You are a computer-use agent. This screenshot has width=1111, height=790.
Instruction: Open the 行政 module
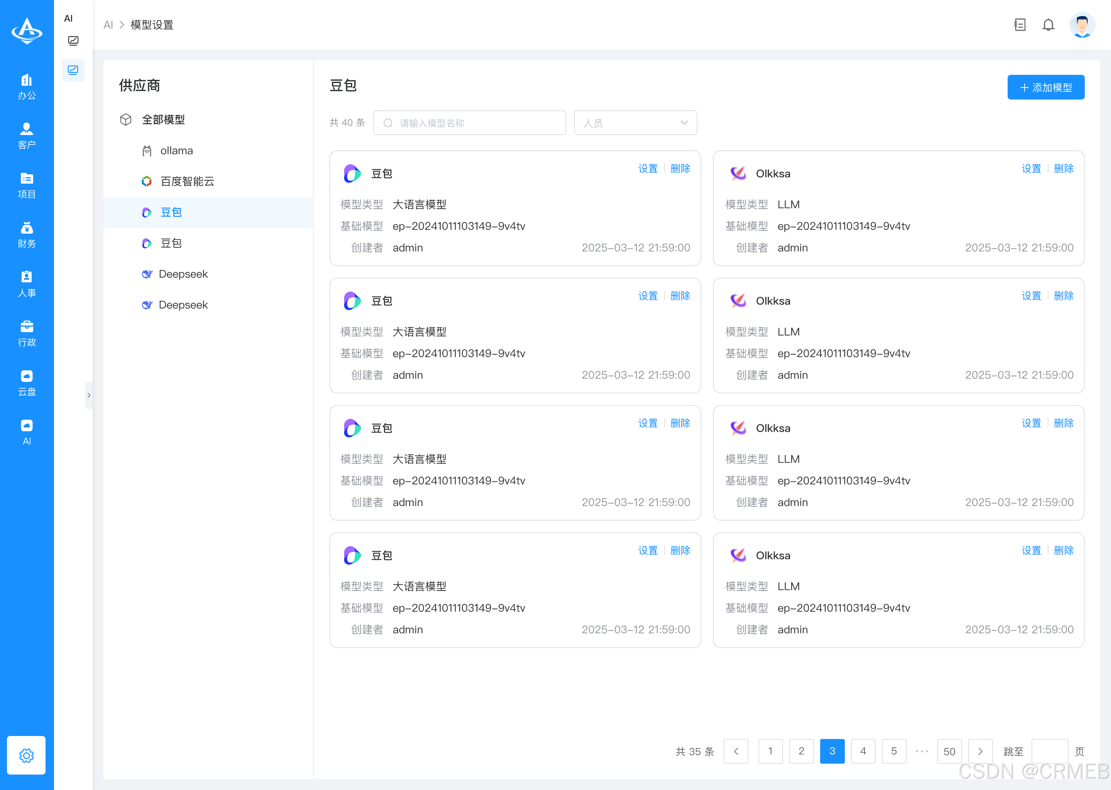coord(27,334)
